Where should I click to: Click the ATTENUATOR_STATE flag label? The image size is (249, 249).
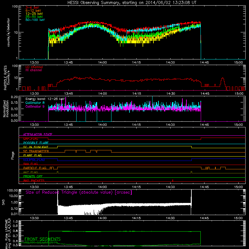(38, 134)
